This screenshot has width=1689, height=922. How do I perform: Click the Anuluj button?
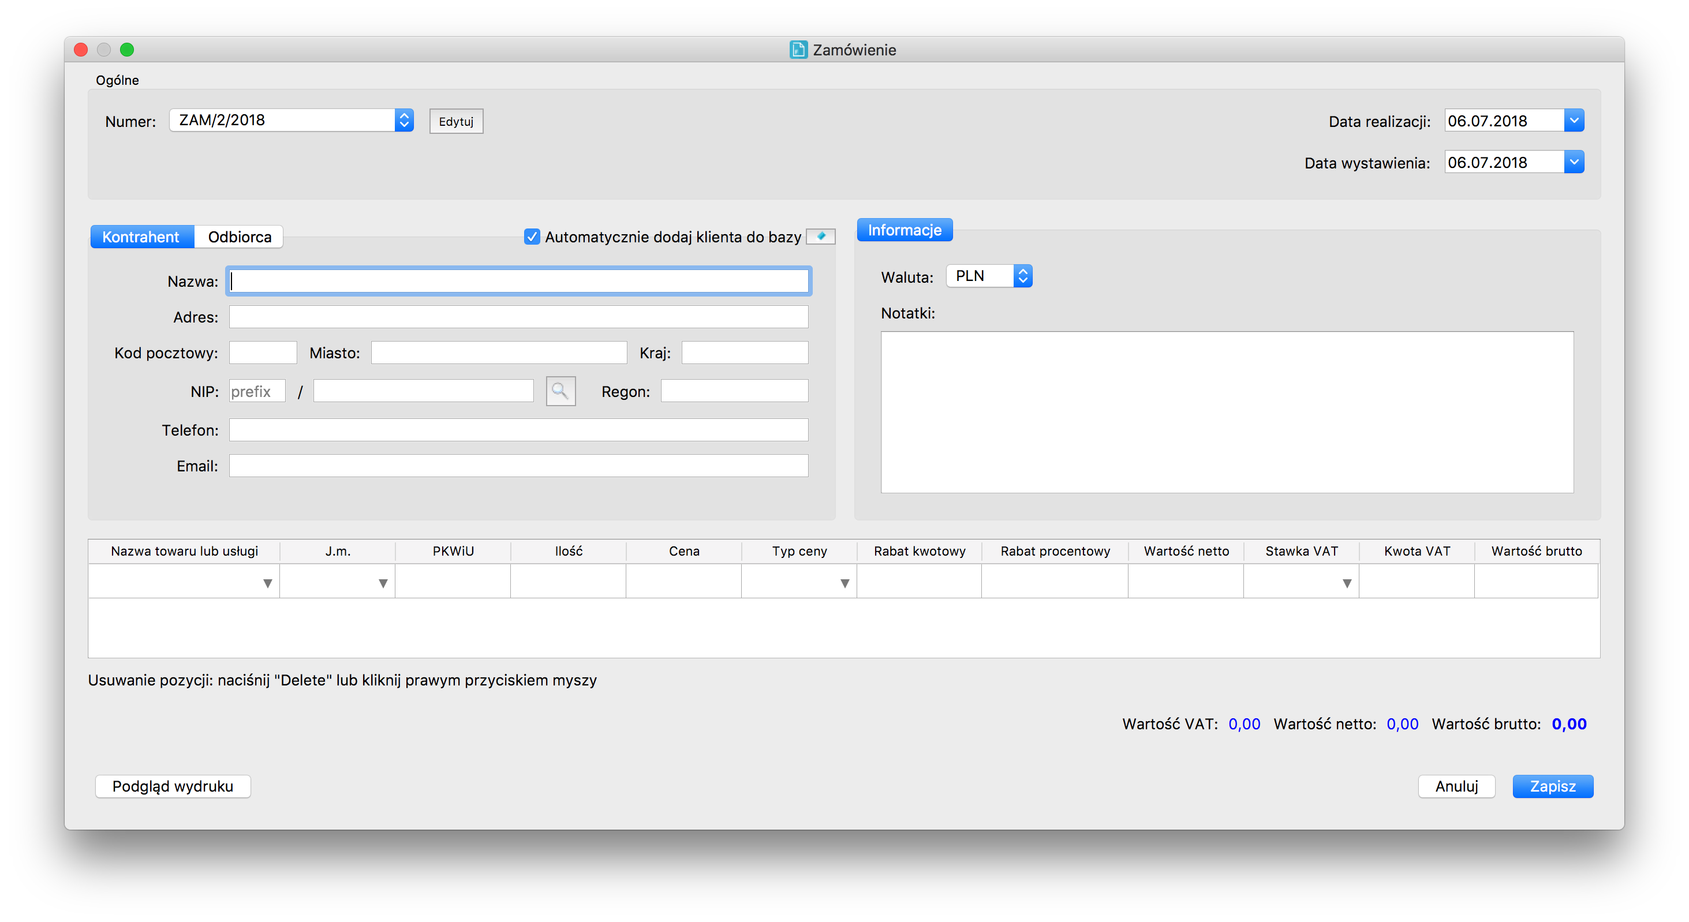coord(1456,786)
